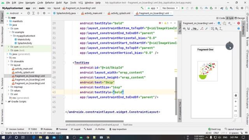Open the Android project view dropdown
Image resolution: width=249 pixels, height=140 pixels.
pyautogui.click(x=14, y=13)
